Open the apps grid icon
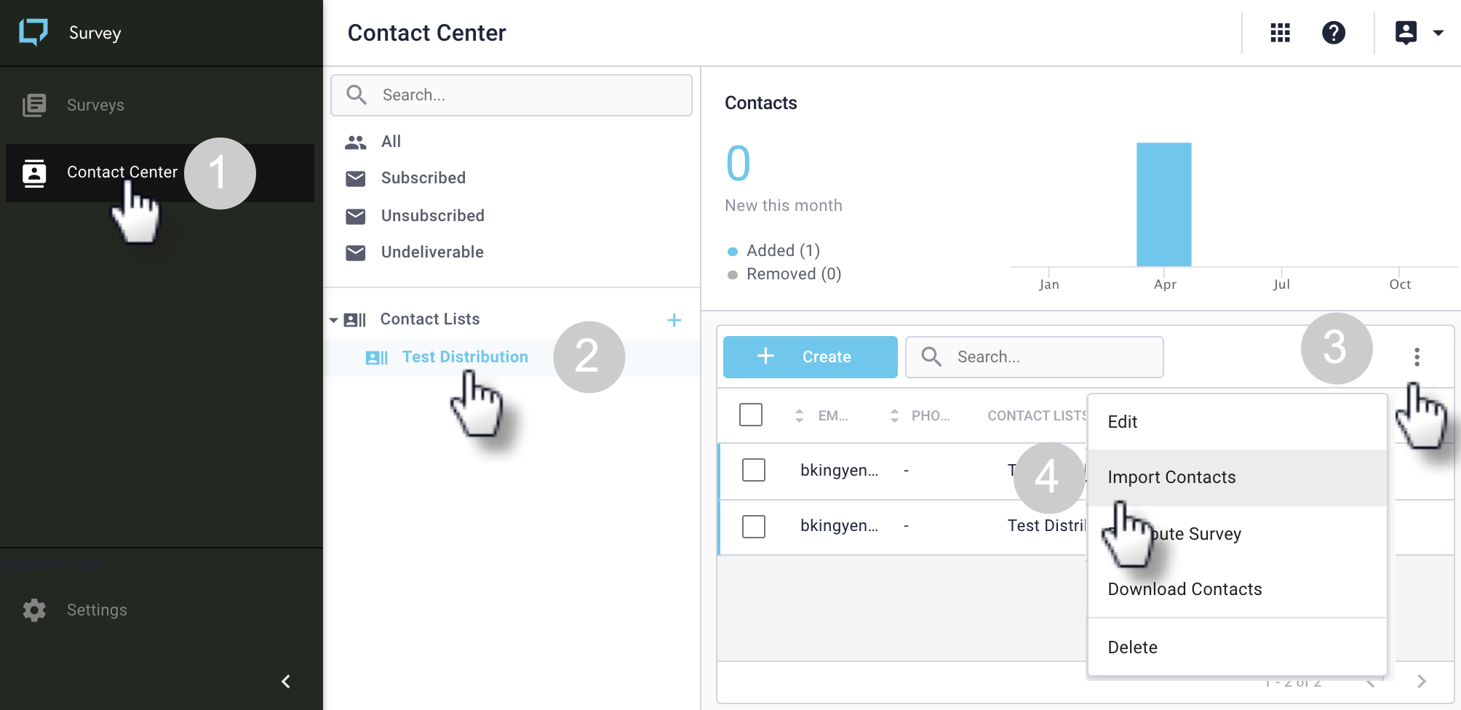The height and width of the screenshot is (710, 1461). coord(1280,33)
